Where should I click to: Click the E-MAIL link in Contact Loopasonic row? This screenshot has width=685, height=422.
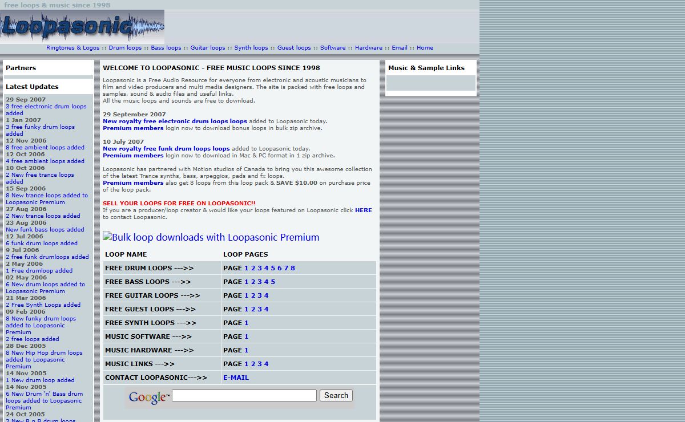pos(236,378)
